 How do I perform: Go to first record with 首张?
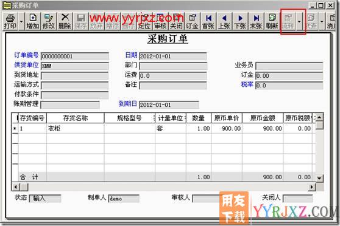(208, 21)
